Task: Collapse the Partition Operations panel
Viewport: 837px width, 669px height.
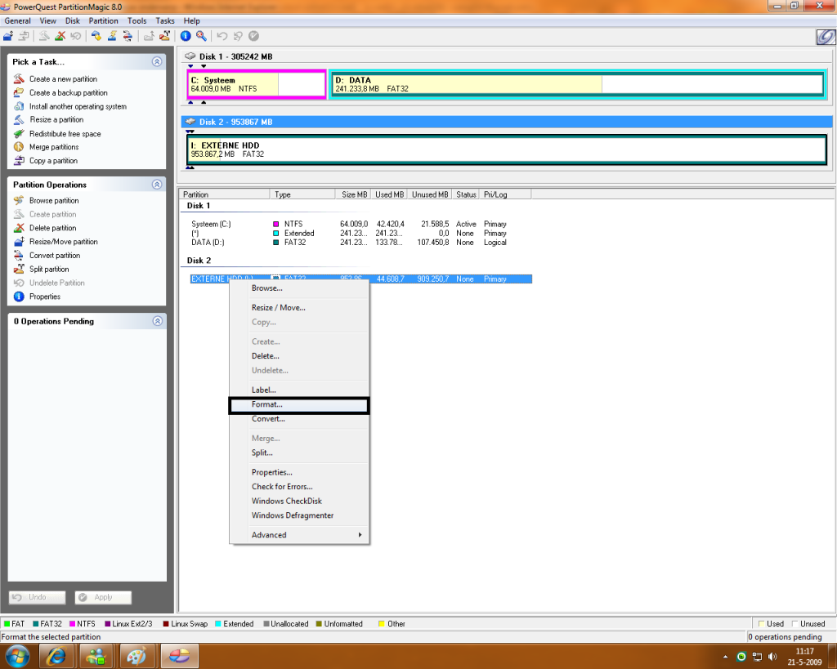Action: pyautogui.click(x=157, y=185)
